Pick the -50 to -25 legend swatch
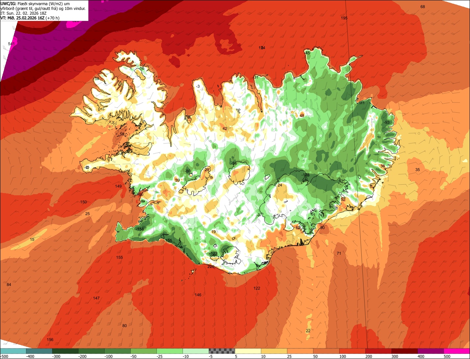 click(x=144, y=351)
